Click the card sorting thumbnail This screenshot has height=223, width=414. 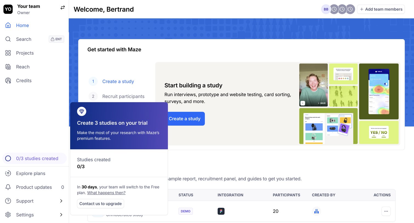coord(328,126)
